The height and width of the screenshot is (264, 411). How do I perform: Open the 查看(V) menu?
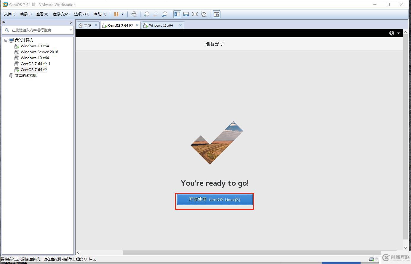(x=42, y=14)
